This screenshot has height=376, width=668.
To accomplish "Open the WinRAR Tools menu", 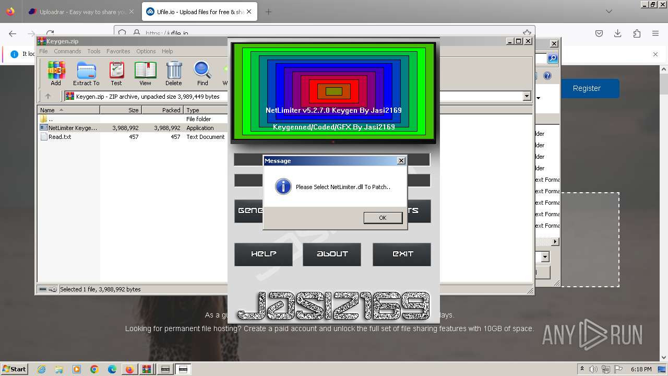I will (94, 51).
